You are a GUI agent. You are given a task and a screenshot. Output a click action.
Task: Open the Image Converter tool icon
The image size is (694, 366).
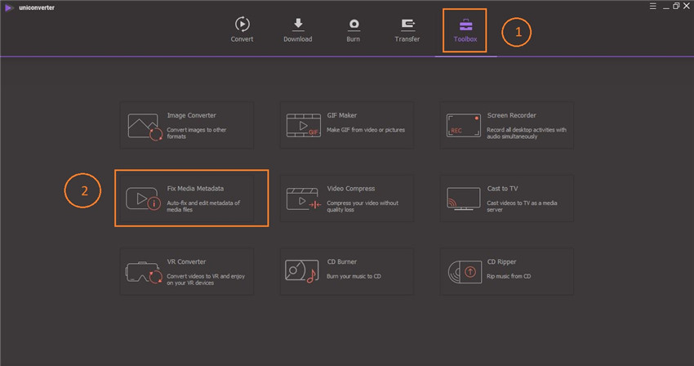tap(143, 125)
